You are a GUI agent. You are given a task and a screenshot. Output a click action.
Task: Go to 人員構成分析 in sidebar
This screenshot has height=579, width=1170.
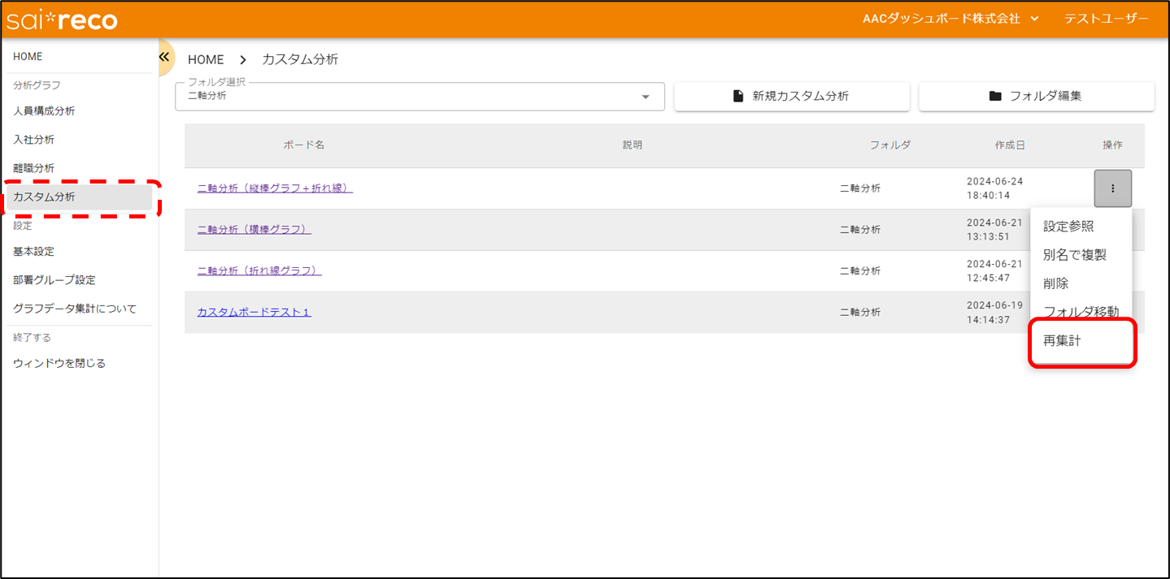[44, 111]
